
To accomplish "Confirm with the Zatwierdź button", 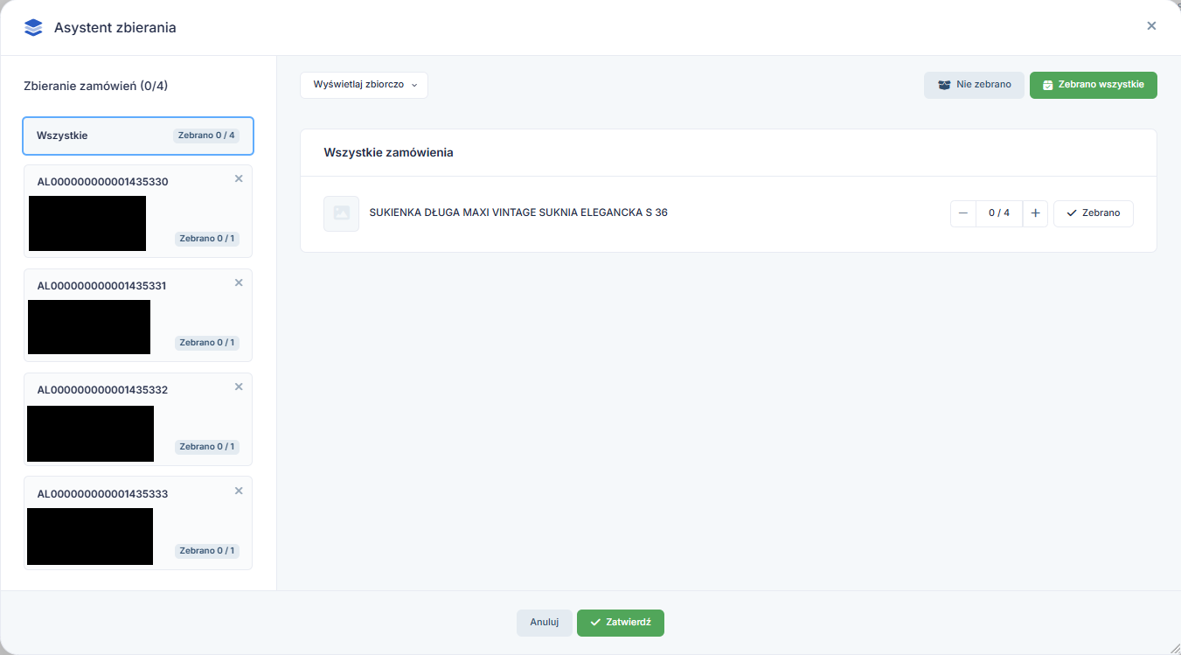I will (620, 623).
